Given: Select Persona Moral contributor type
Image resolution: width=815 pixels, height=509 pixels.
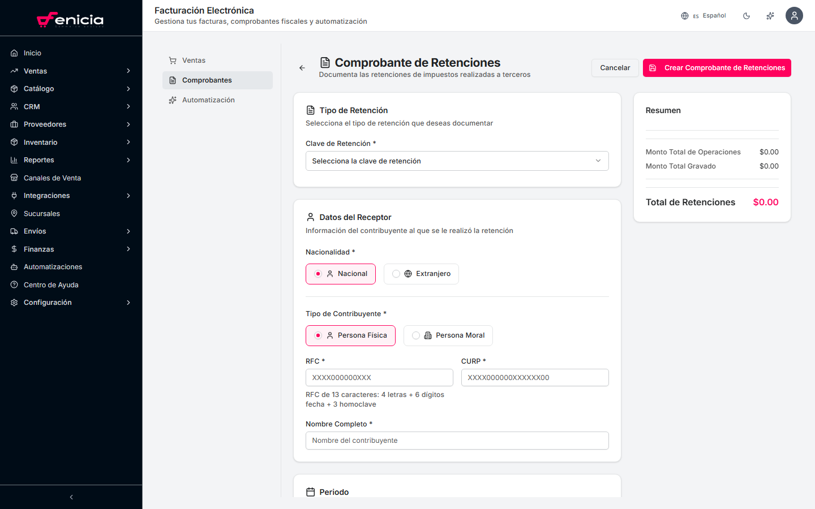Looking at the screenshot, I should [448, 335].
